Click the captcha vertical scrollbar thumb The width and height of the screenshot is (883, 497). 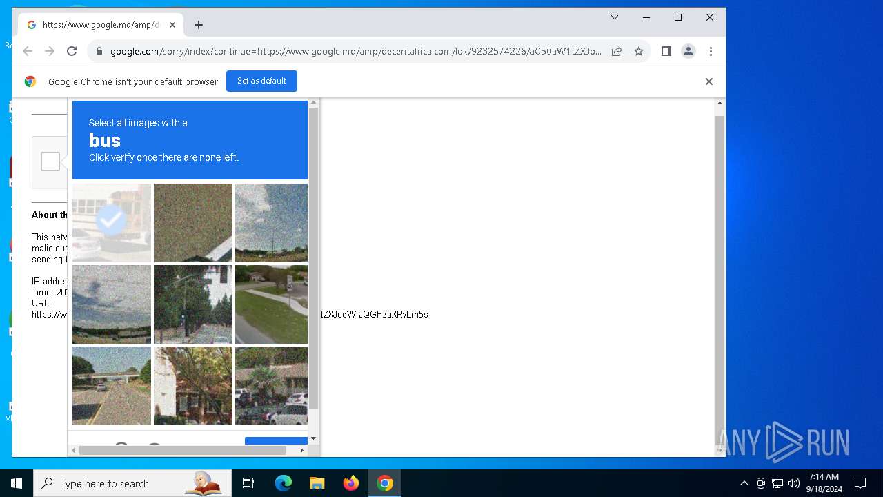[x=313, y=257]
